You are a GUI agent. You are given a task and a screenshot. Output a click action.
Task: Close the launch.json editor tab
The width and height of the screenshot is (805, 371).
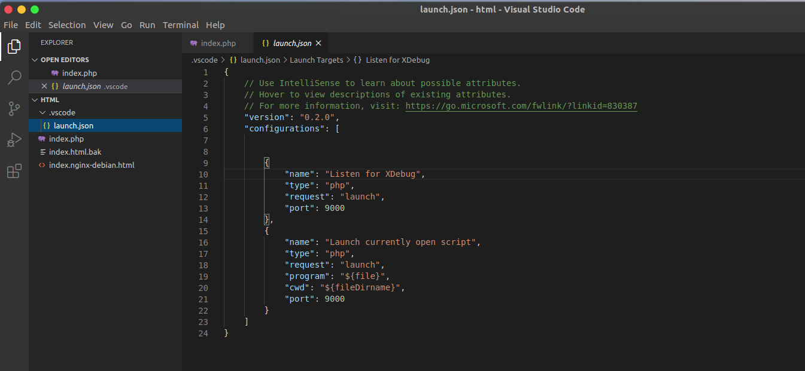(318, 43)
